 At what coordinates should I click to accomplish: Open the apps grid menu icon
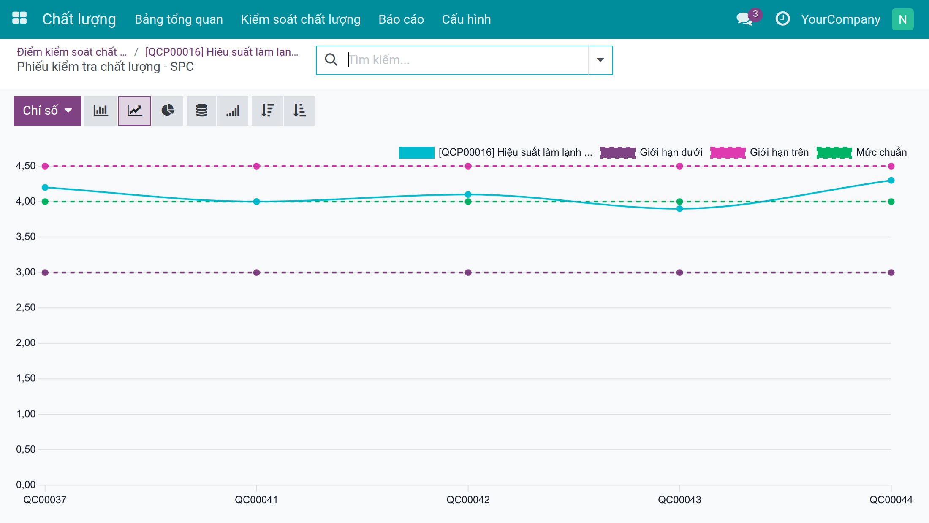pyautogui.click(x=19, y=19)
